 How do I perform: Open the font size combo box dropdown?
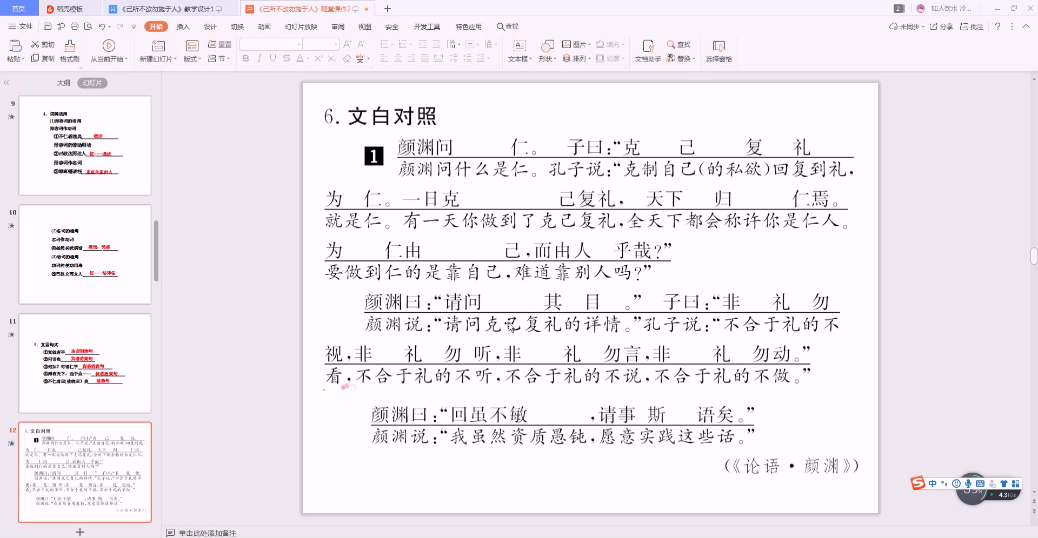pyautogui.click(x=336, y=44)
